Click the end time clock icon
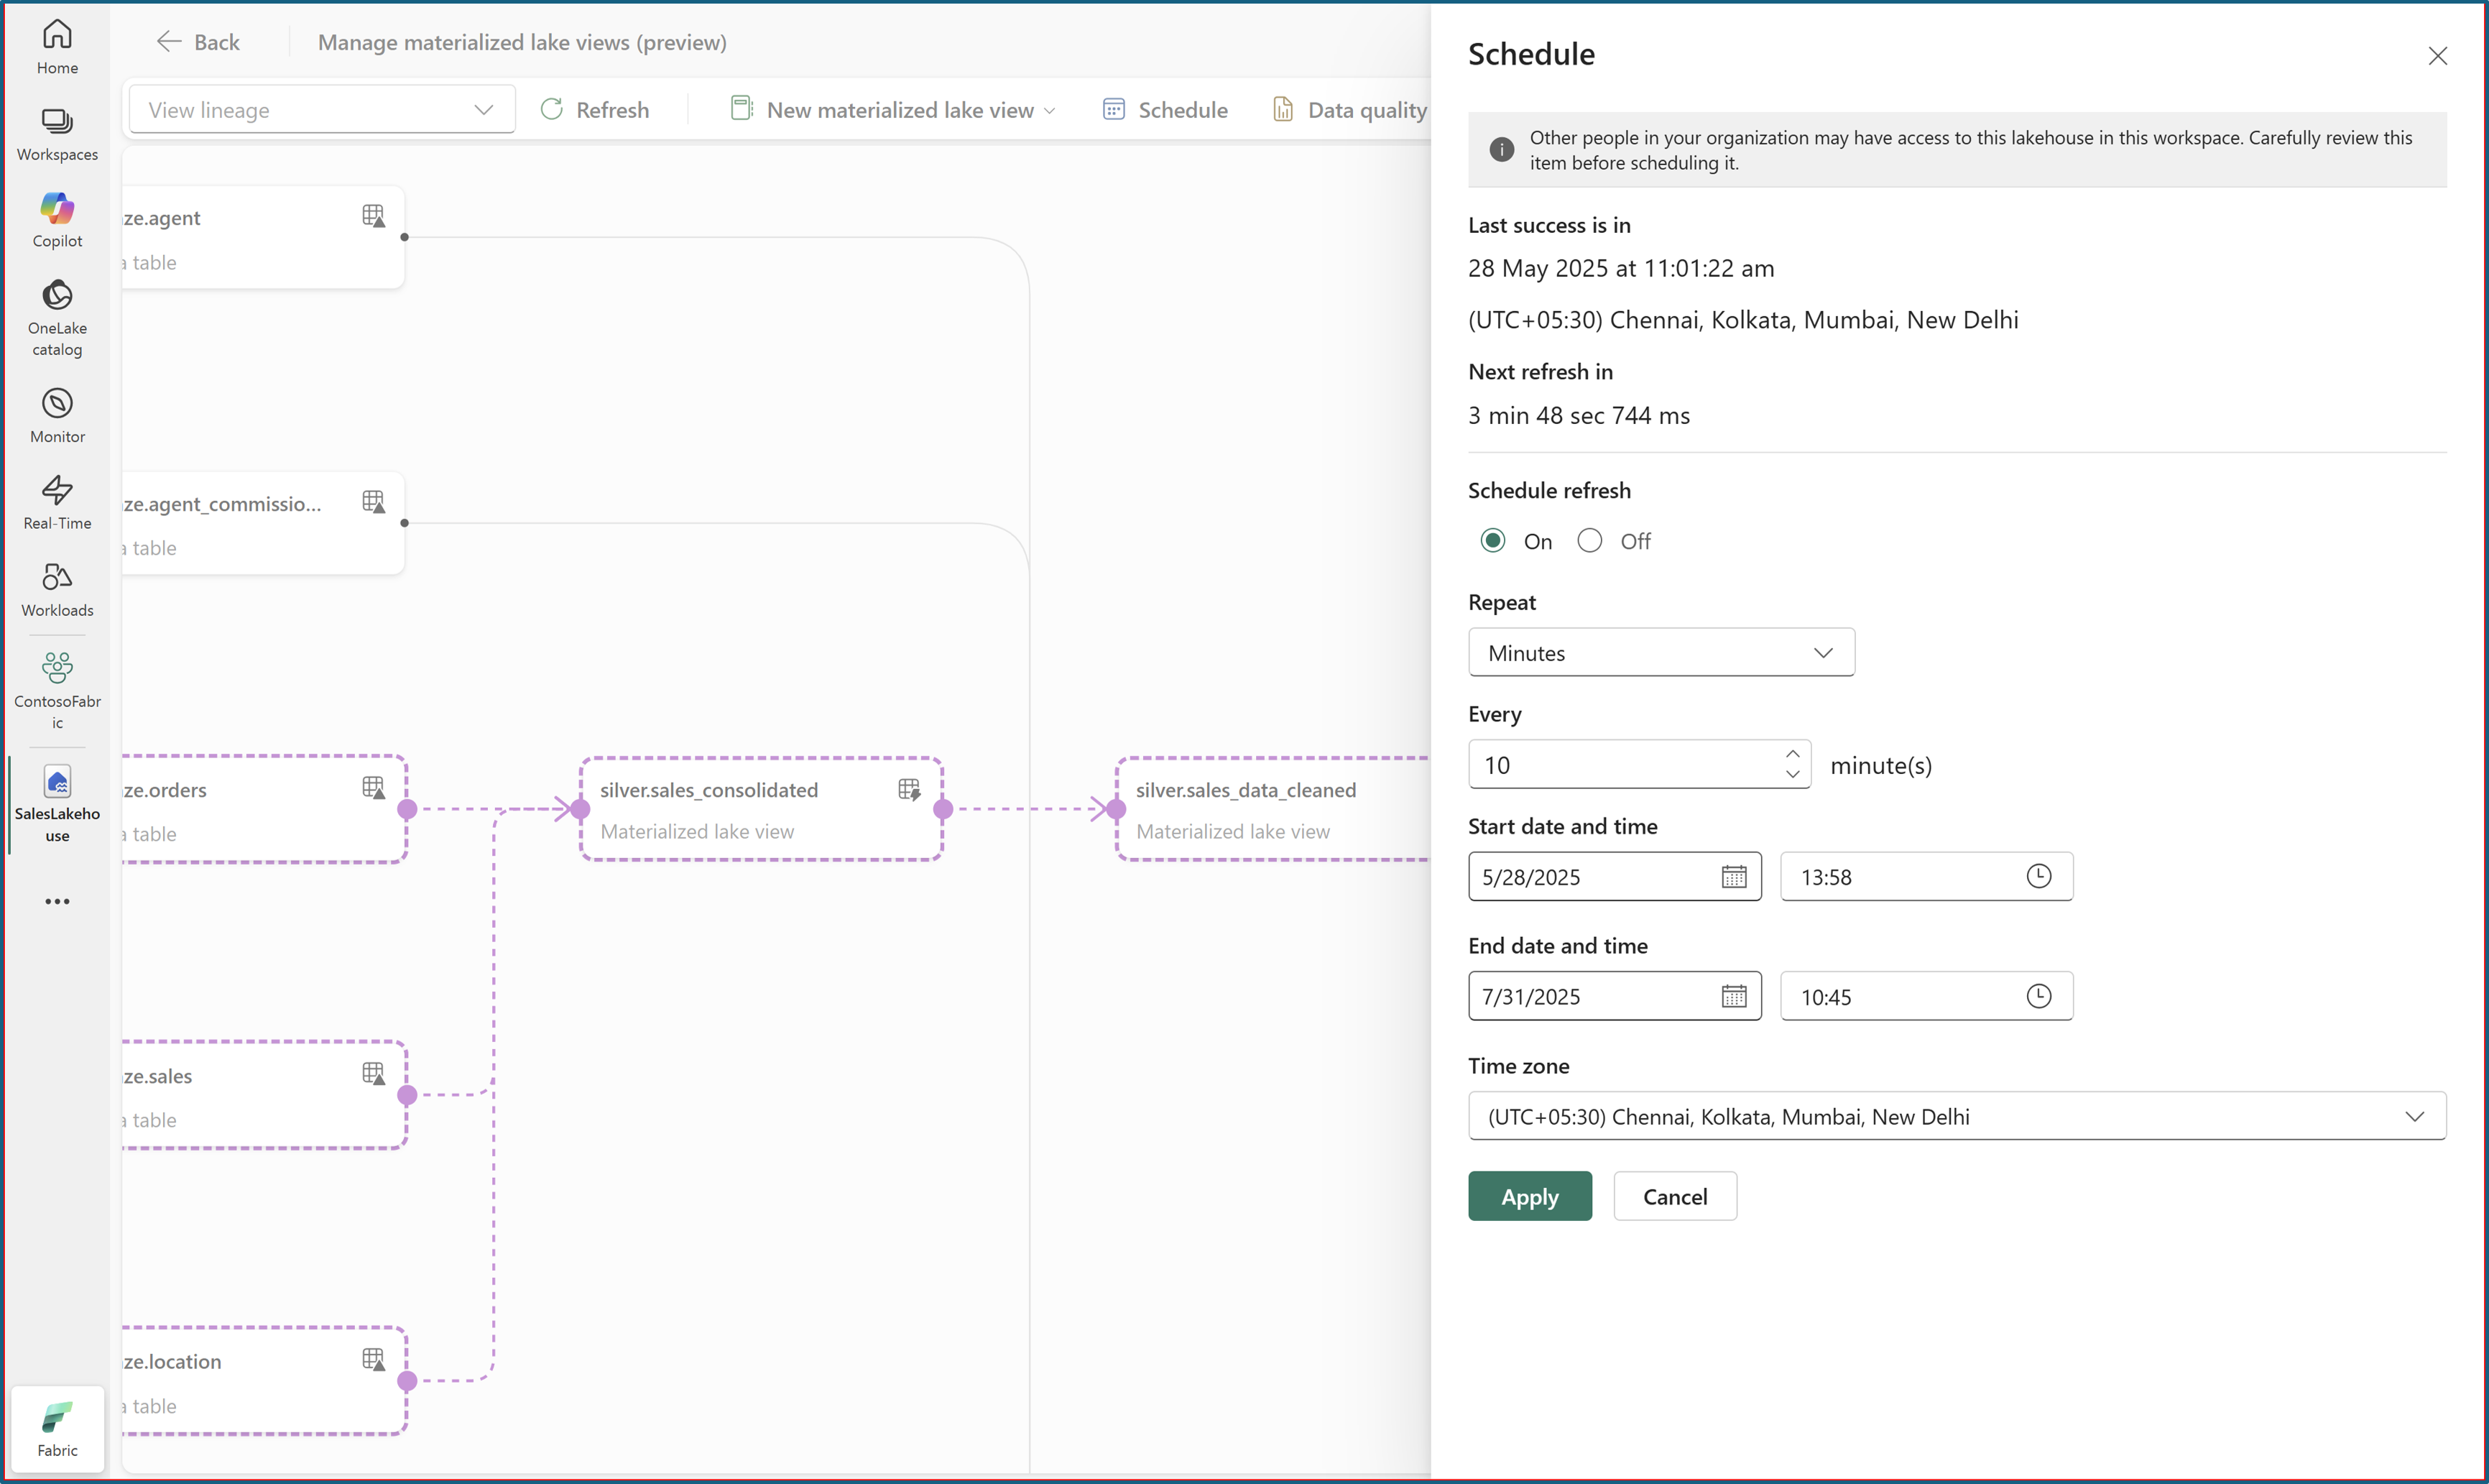The height and width of the screenshot is (1484, 2489). tap(2038, 996)
